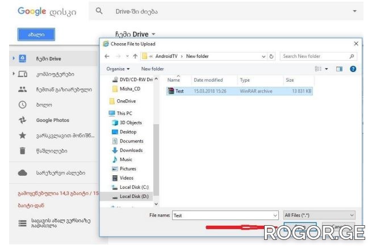Click the storage list icon at bottom

click(23, 223)
